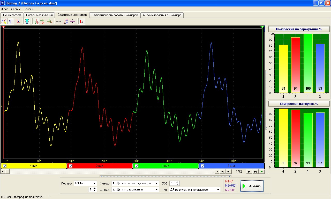Click the green overlap bar showing 100
The width and height of the screenshot is (331, 199).
308,63
